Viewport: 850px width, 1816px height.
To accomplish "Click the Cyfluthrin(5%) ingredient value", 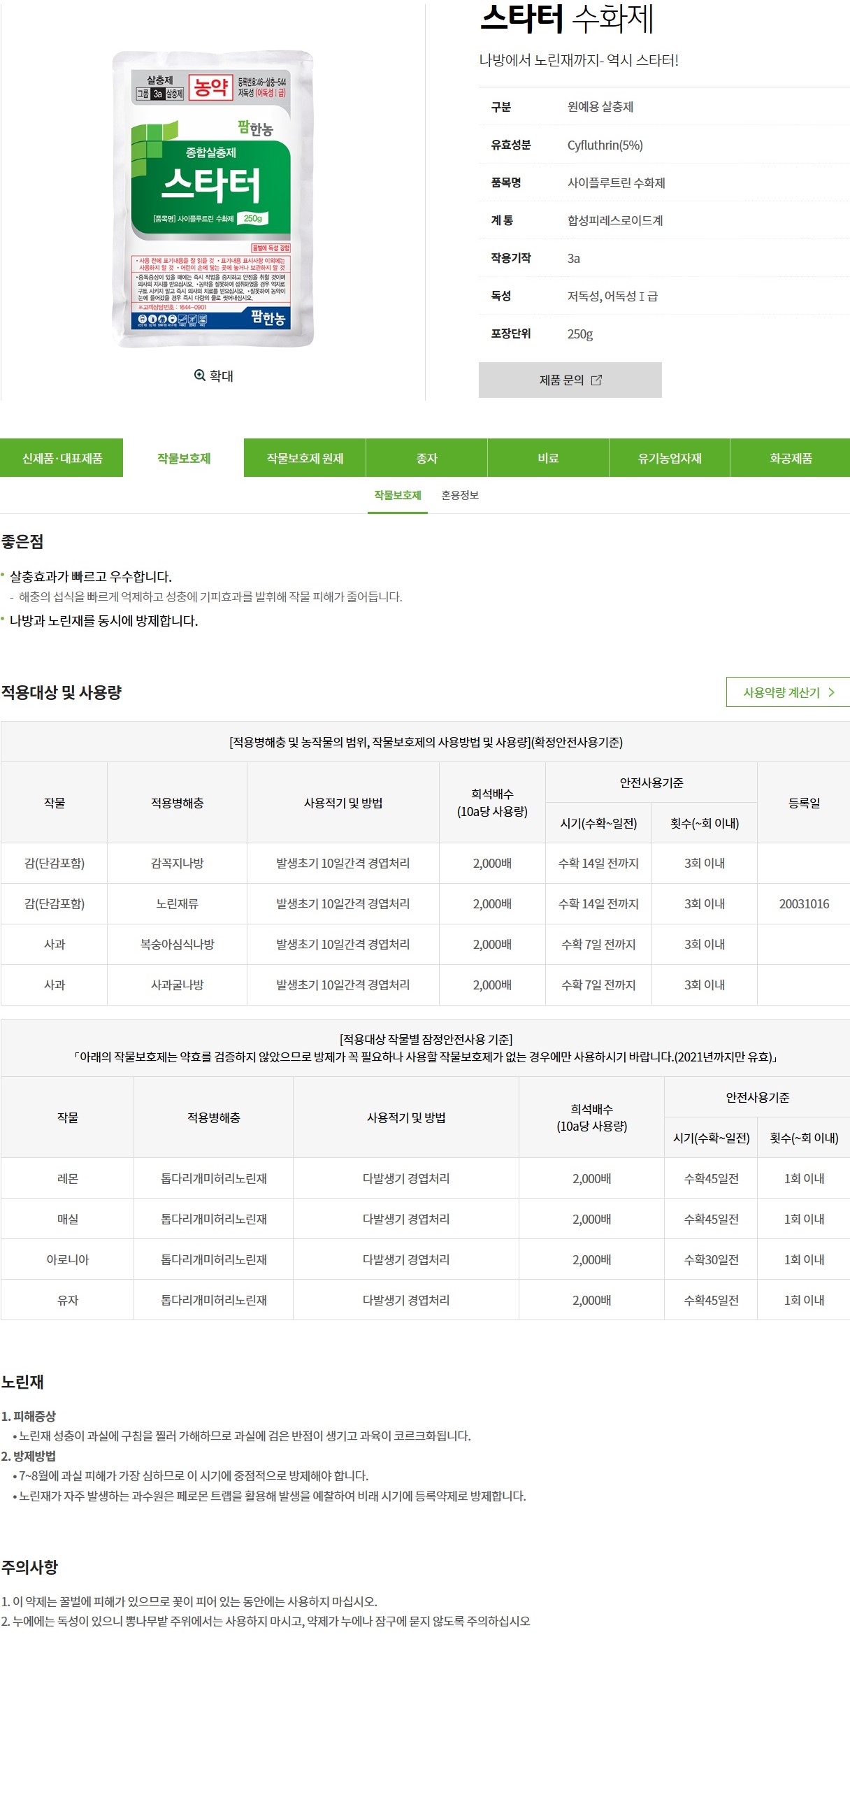I will 605,145.
